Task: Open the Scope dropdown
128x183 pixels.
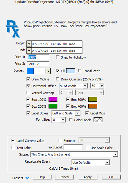Action: 74,154
